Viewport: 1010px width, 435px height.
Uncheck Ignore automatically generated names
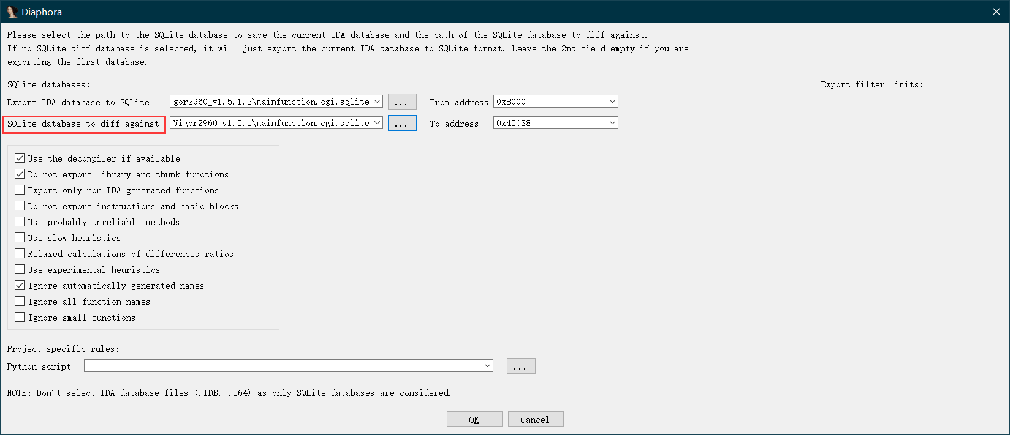pyautogui.click(x=20, y=285)
